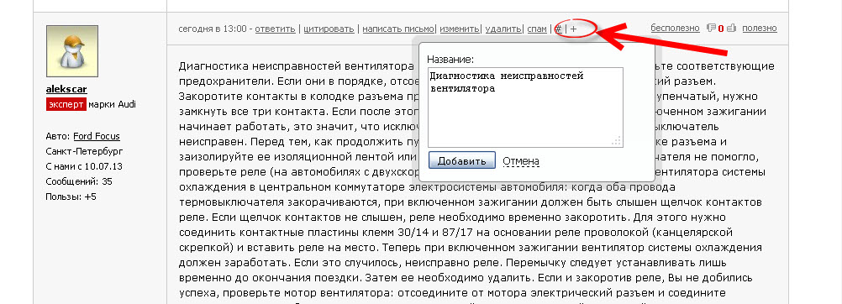The height and width of the screenshot is (304, 842).
Task: Open the alekscar username profile link
Action: click(66, 89)
